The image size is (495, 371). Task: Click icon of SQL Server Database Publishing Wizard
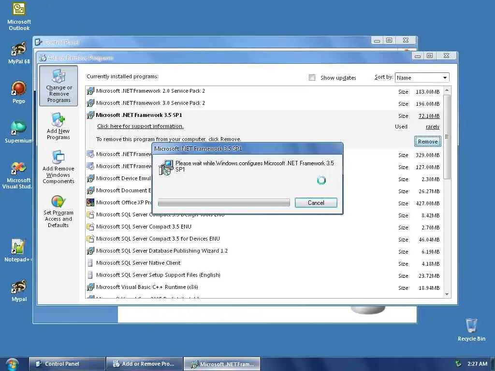(x=90, y=251)
